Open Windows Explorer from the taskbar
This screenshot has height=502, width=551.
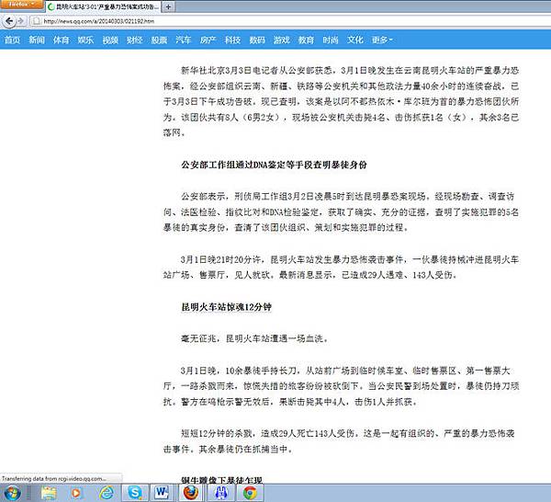49,493
